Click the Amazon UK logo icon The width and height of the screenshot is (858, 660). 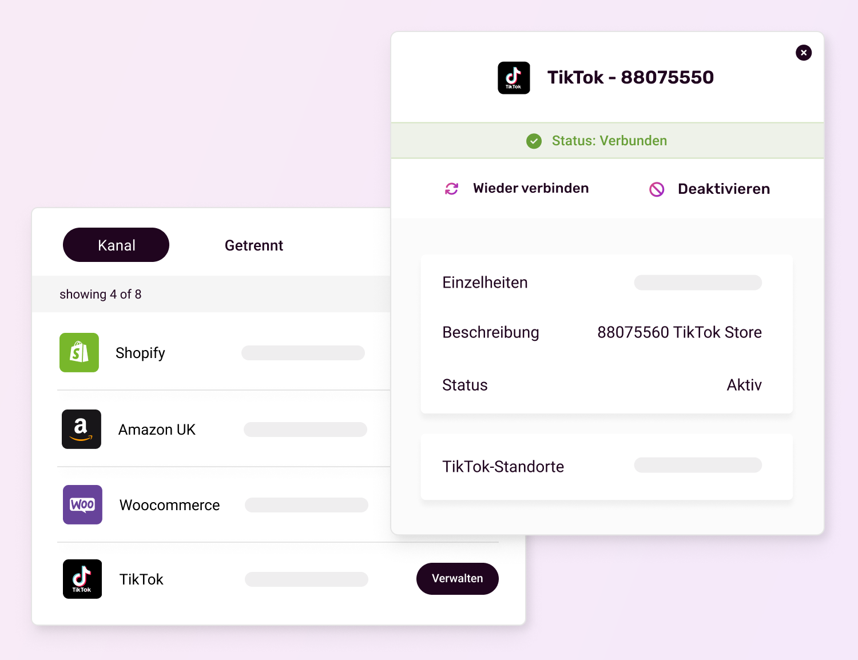[81, 429]
